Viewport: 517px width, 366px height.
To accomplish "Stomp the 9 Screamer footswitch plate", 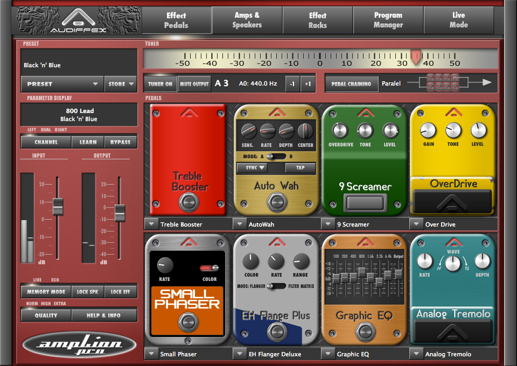I will tap(365, 202).
